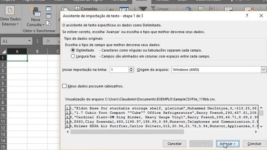Click preview horizontal scrollbar left arrow

point(68,132)
